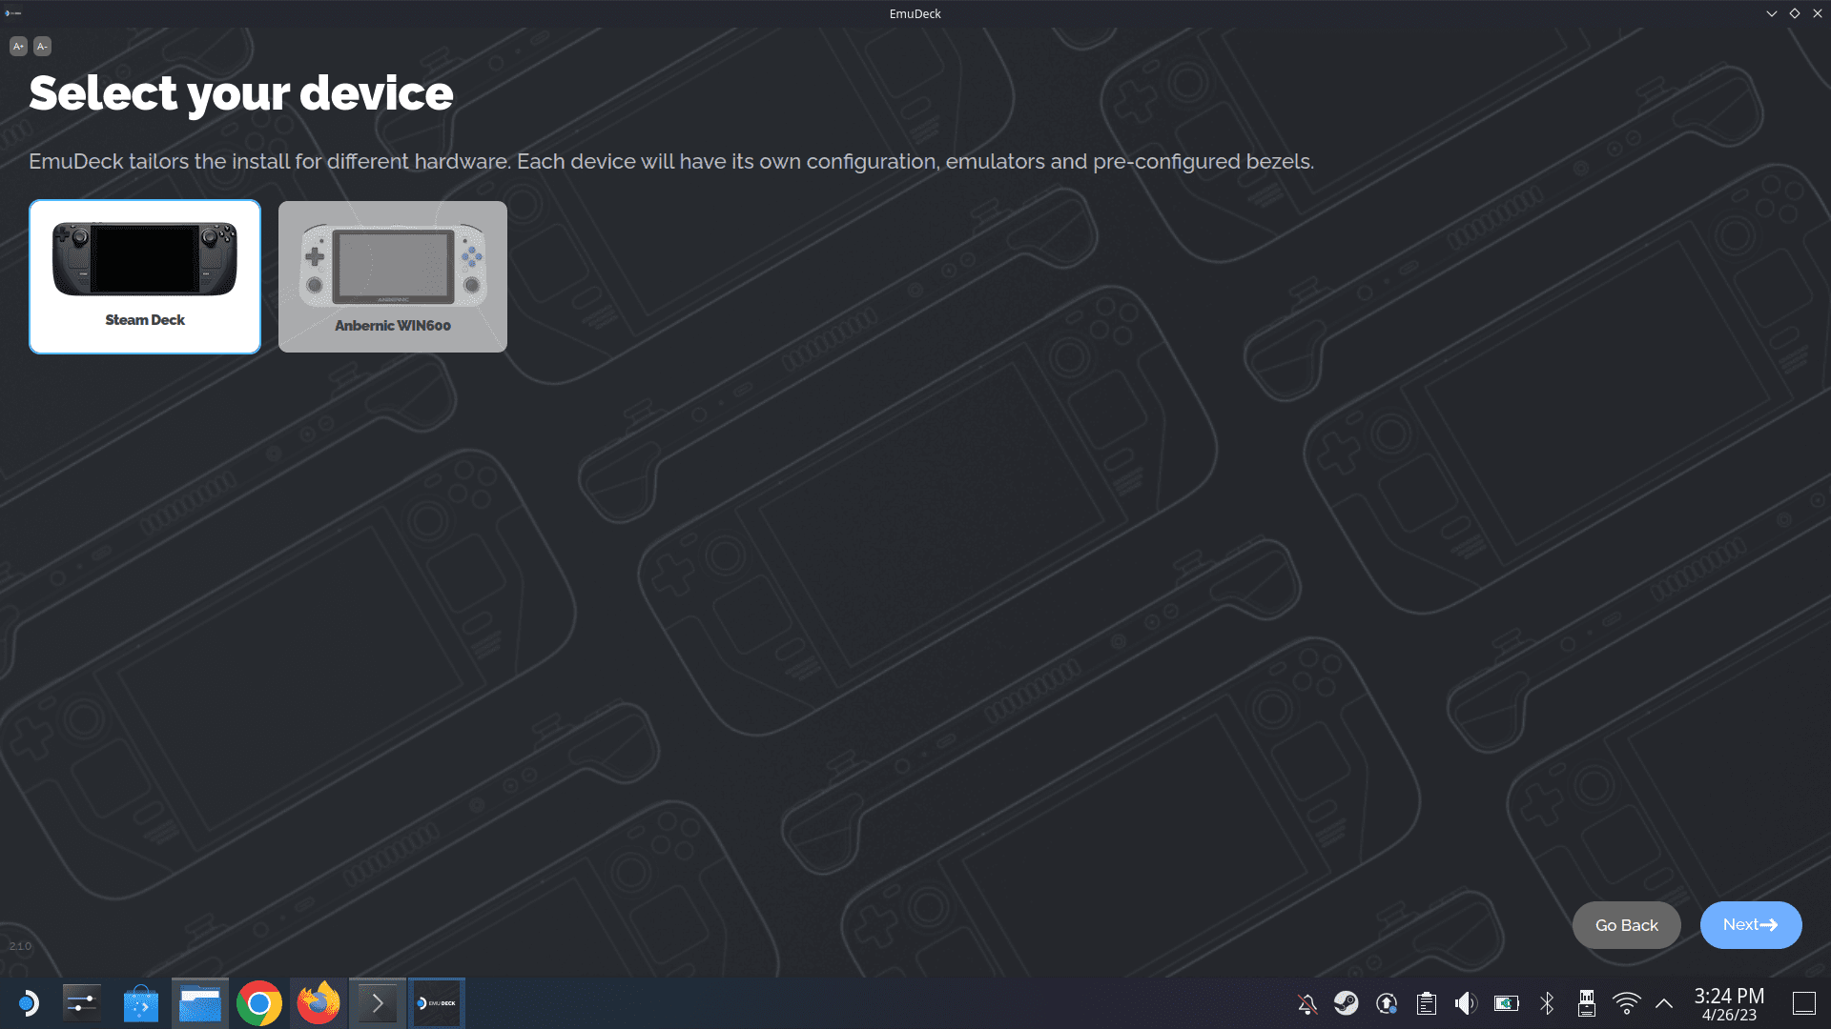The width and height of the screenshot is (1831, 1029).
Task: Click the Go Back button
Action: [x=1627, y=925]
